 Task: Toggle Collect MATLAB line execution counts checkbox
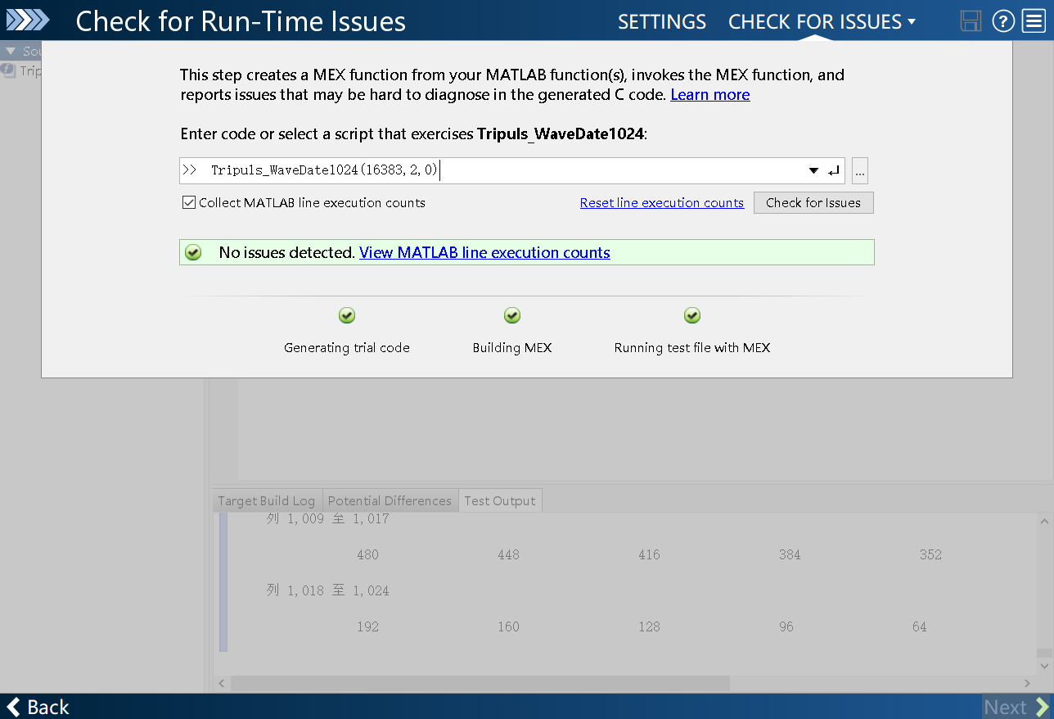point(189,202)
